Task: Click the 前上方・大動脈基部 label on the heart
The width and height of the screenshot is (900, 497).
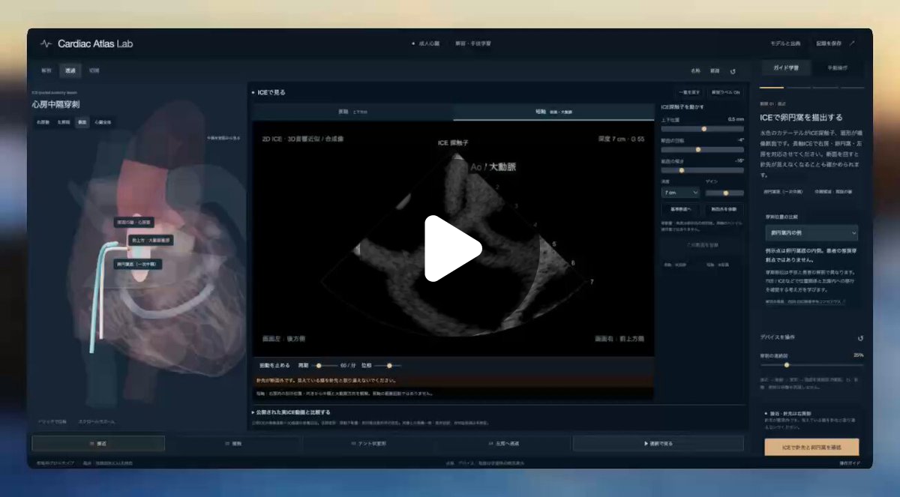Action: pos(151,241)
